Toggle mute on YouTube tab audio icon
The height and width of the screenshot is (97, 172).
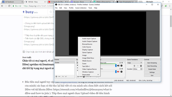pos(66,2)
